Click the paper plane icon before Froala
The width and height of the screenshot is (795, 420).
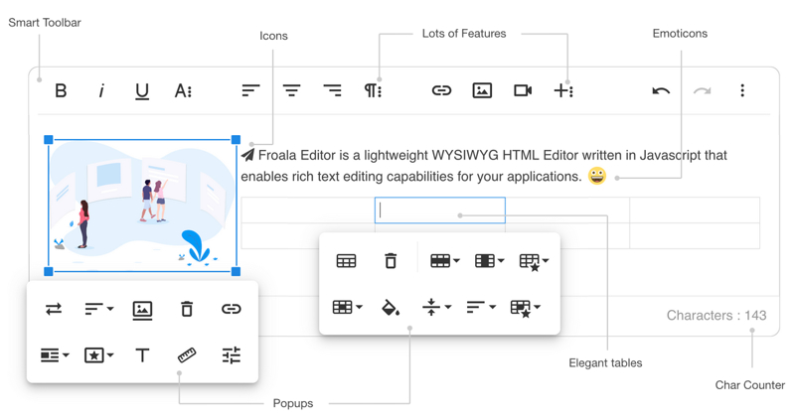247,155
